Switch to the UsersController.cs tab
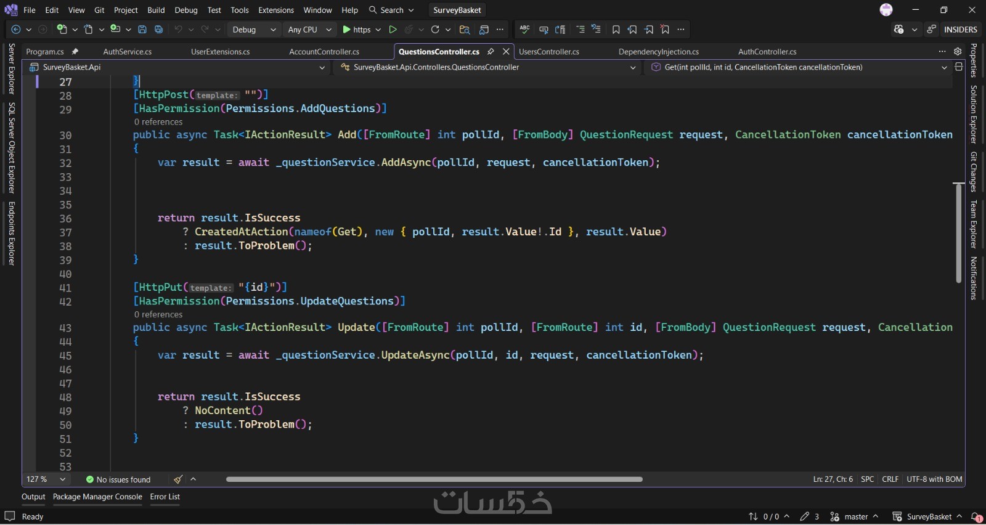 click(x=548, y=52)
